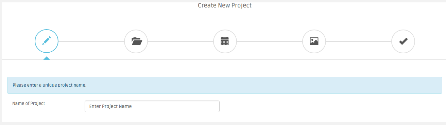Choose the middle wizard step circle
The width and height of the screenshot is (446, 125).
pyautogui.click(x=225, y=41)
